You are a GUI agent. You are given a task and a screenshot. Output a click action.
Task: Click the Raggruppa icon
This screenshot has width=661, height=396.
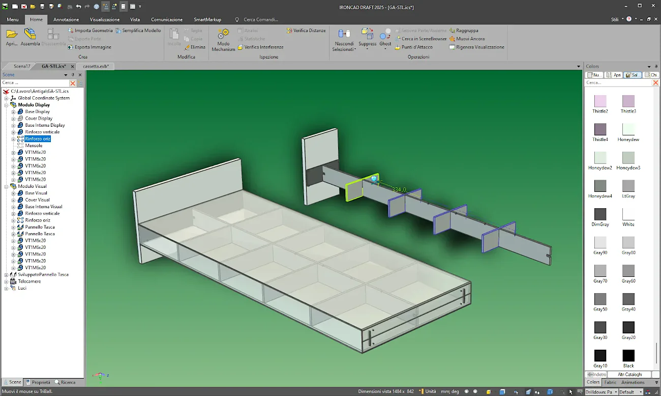[x=452, y=31]
